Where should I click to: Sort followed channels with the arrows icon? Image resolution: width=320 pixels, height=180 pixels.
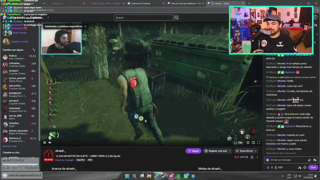pyautogui.click(x=34, y=50)
